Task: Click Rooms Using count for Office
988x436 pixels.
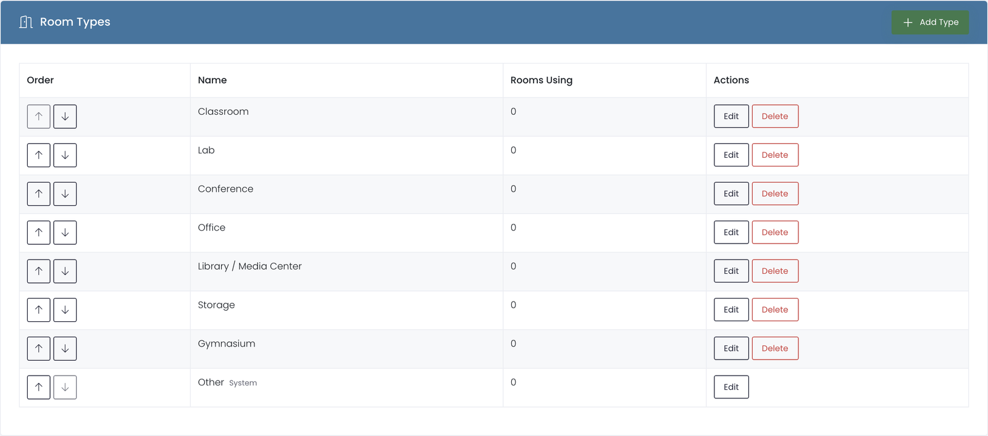Action: click(513, 228)
